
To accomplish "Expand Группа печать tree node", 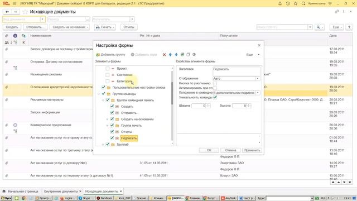I will [107, 126].
